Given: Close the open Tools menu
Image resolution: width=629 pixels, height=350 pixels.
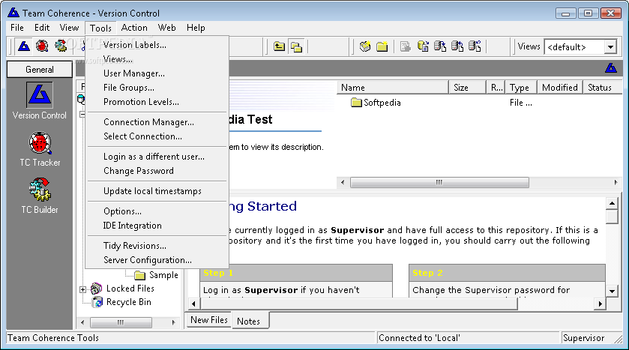Looking at the screenshot, I should [100, 28].
